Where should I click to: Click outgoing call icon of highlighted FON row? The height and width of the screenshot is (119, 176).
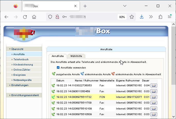point(53,97)
